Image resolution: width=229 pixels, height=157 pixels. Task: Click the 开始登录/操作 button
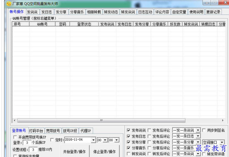[x=75, y=151]
